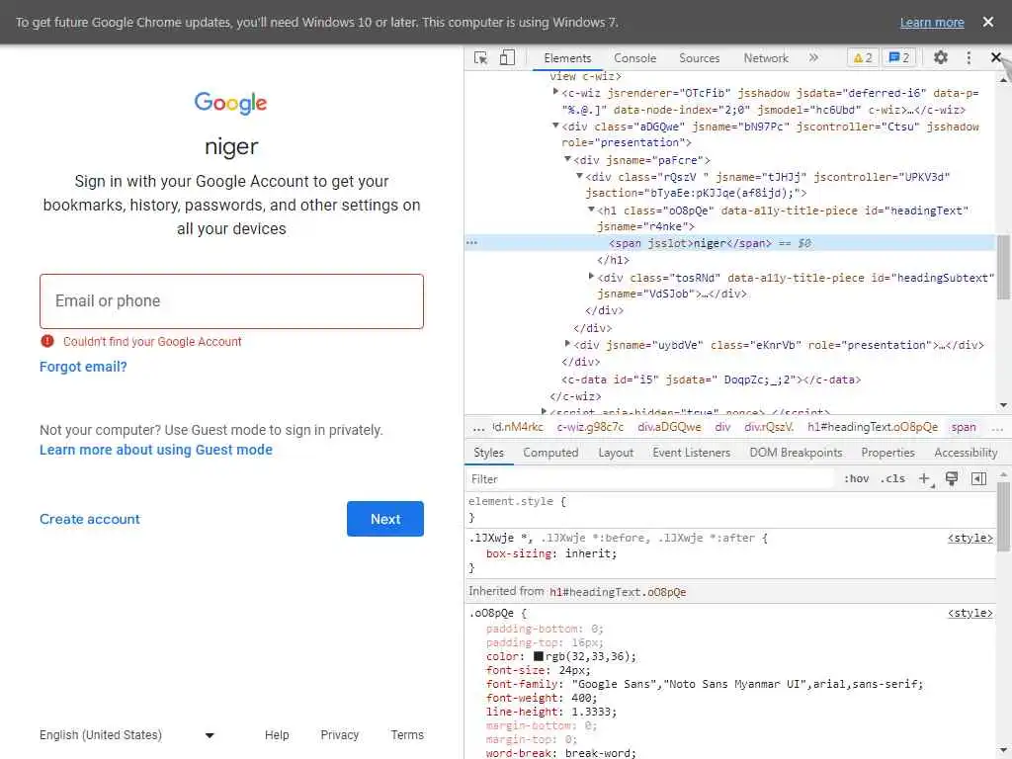
Task: Collapse the div class rQszV node
Action: (579, 176)
